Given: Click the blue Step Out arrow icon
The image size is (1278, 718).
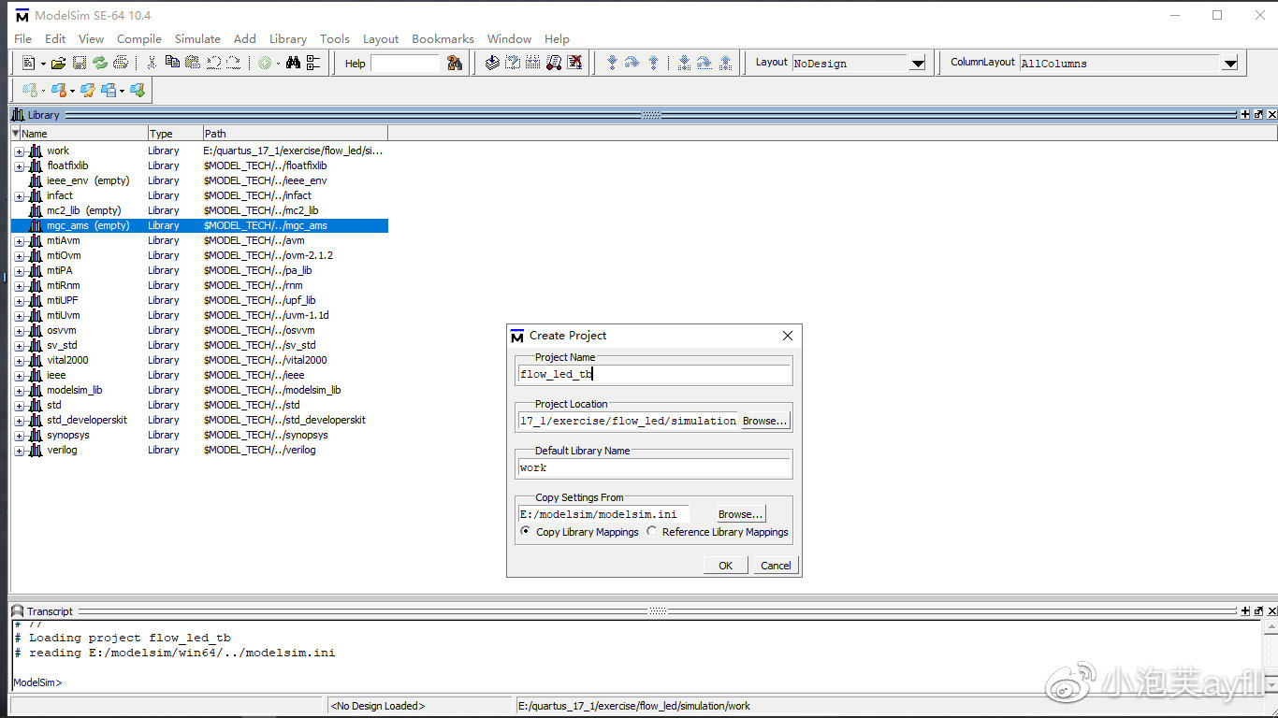Looking at the screenshot, I should 653,63.
